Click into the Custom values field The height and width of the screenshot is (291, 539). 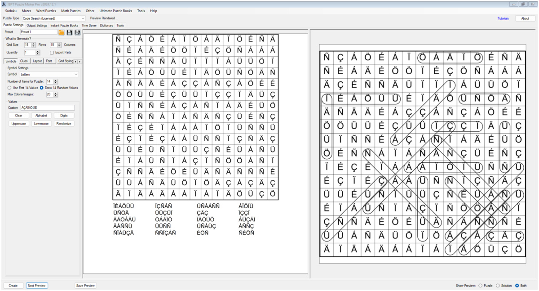[47, 107]
